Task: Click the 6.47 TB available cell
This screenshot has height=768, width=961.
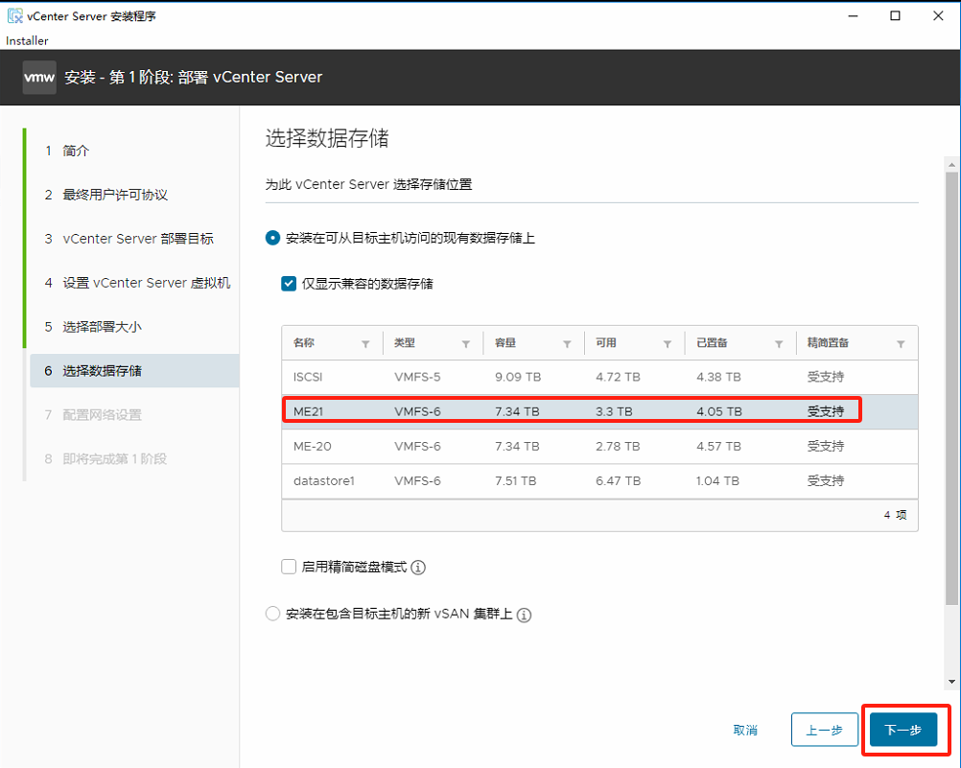Action: point(619,481)
